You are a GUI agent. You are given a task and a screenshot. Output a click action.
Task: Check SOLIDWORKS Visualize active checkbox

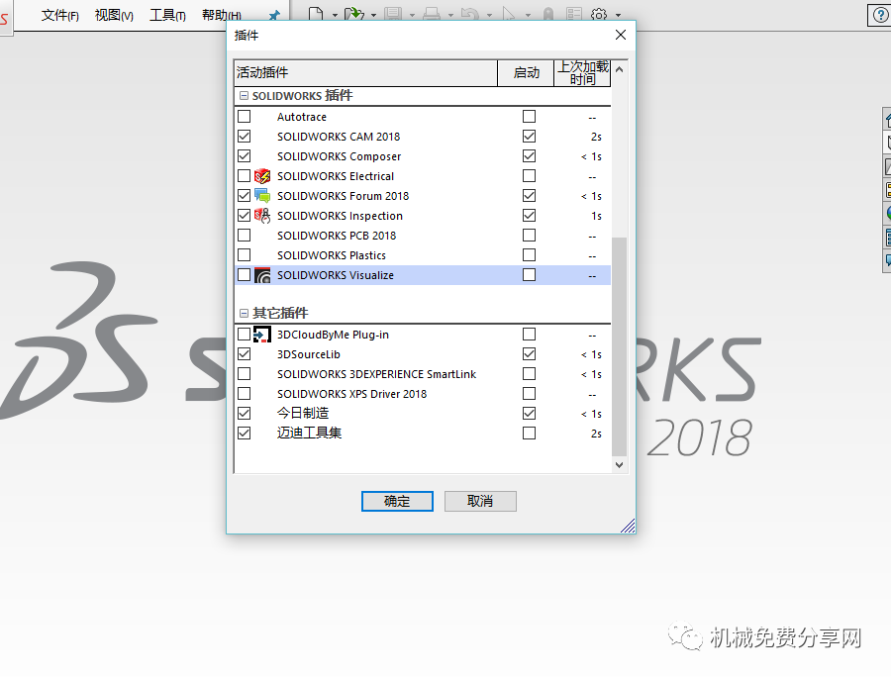(245, 275)
